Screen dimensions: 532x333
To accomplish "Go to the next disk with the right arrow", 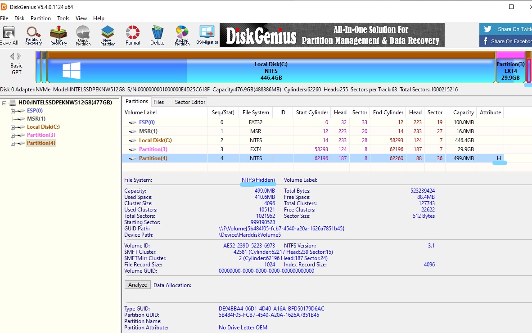I will pyautogui.click(x=19, y=56).
